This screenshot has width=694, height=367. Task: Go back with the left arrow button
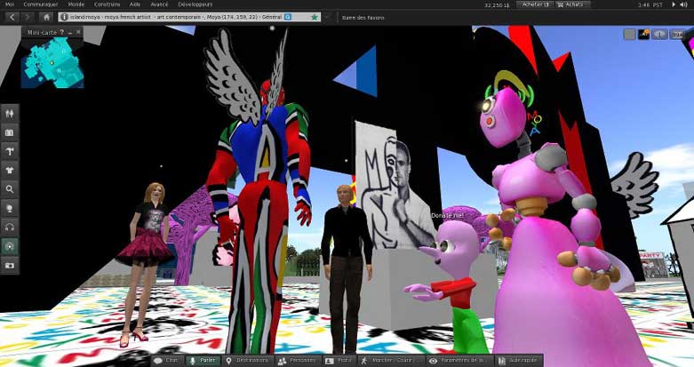[x=10, y=17]
